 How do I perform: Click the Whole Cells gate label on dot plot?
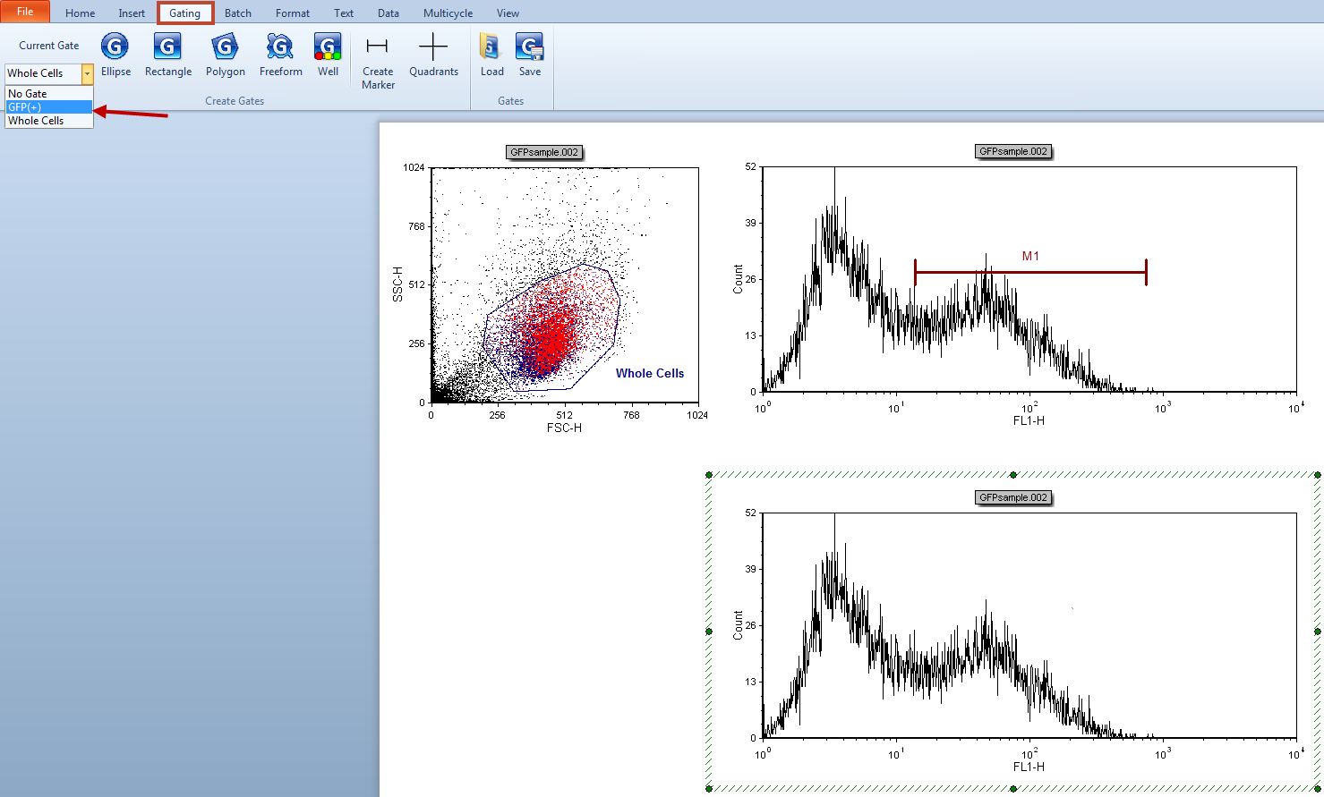pyautogui.click(x=649, y=374)
